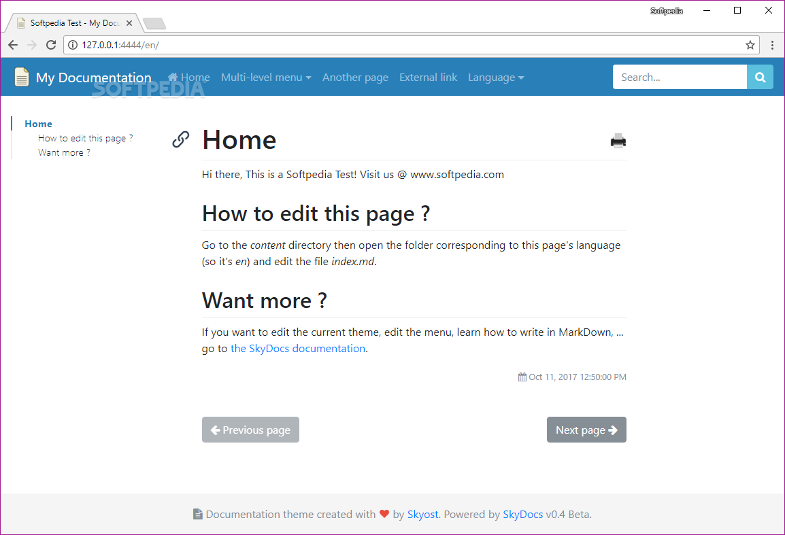This screenshot has height=535, width=785.
Task: Open the SkyDocs link in footer
Action: (522, 515)
